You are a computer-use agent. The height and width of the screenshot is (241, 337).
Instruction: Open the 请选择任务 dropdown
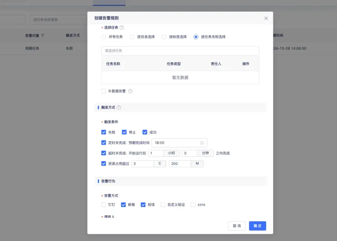click(180, 51)
